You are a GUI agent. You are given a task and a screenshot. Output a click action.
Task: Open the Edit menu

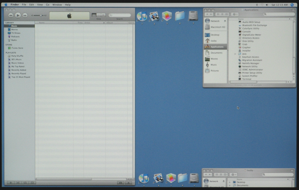(32, 4)
